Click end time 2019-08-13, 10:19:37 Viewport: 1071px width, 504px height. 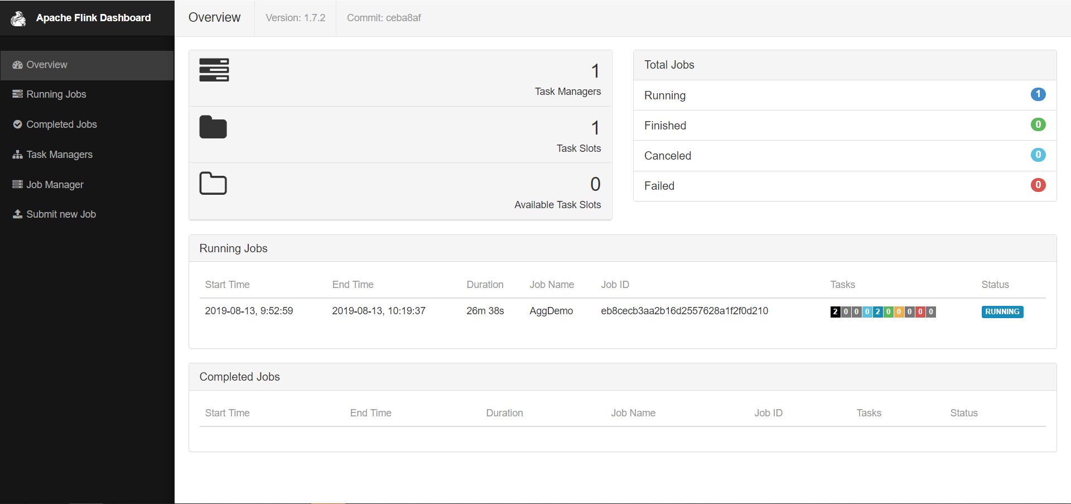379,311
